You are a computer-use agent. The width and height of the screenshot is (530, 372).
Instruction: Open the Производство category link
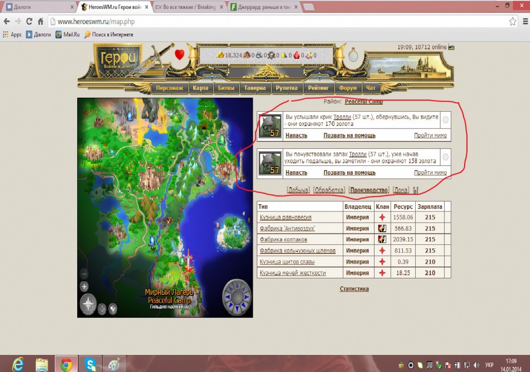click(x=369, y=190)
